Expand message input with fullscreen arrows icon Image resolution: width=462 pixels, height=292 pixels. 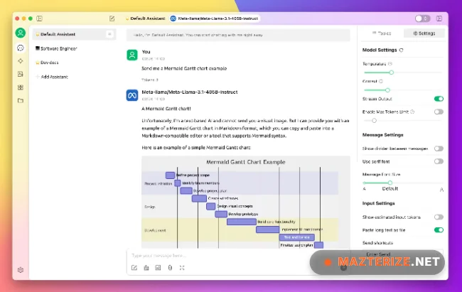182,268
